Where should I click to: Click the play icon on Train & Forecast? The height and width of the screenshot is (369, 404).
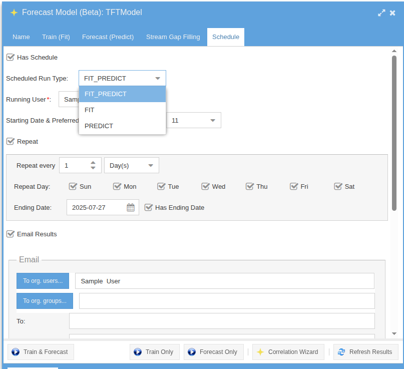click(16, 352)
